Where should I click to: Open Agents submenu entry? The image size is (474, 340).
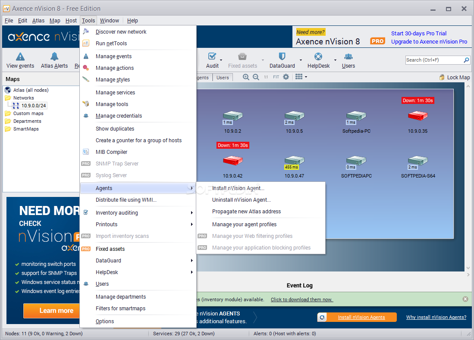click(138, 188)
